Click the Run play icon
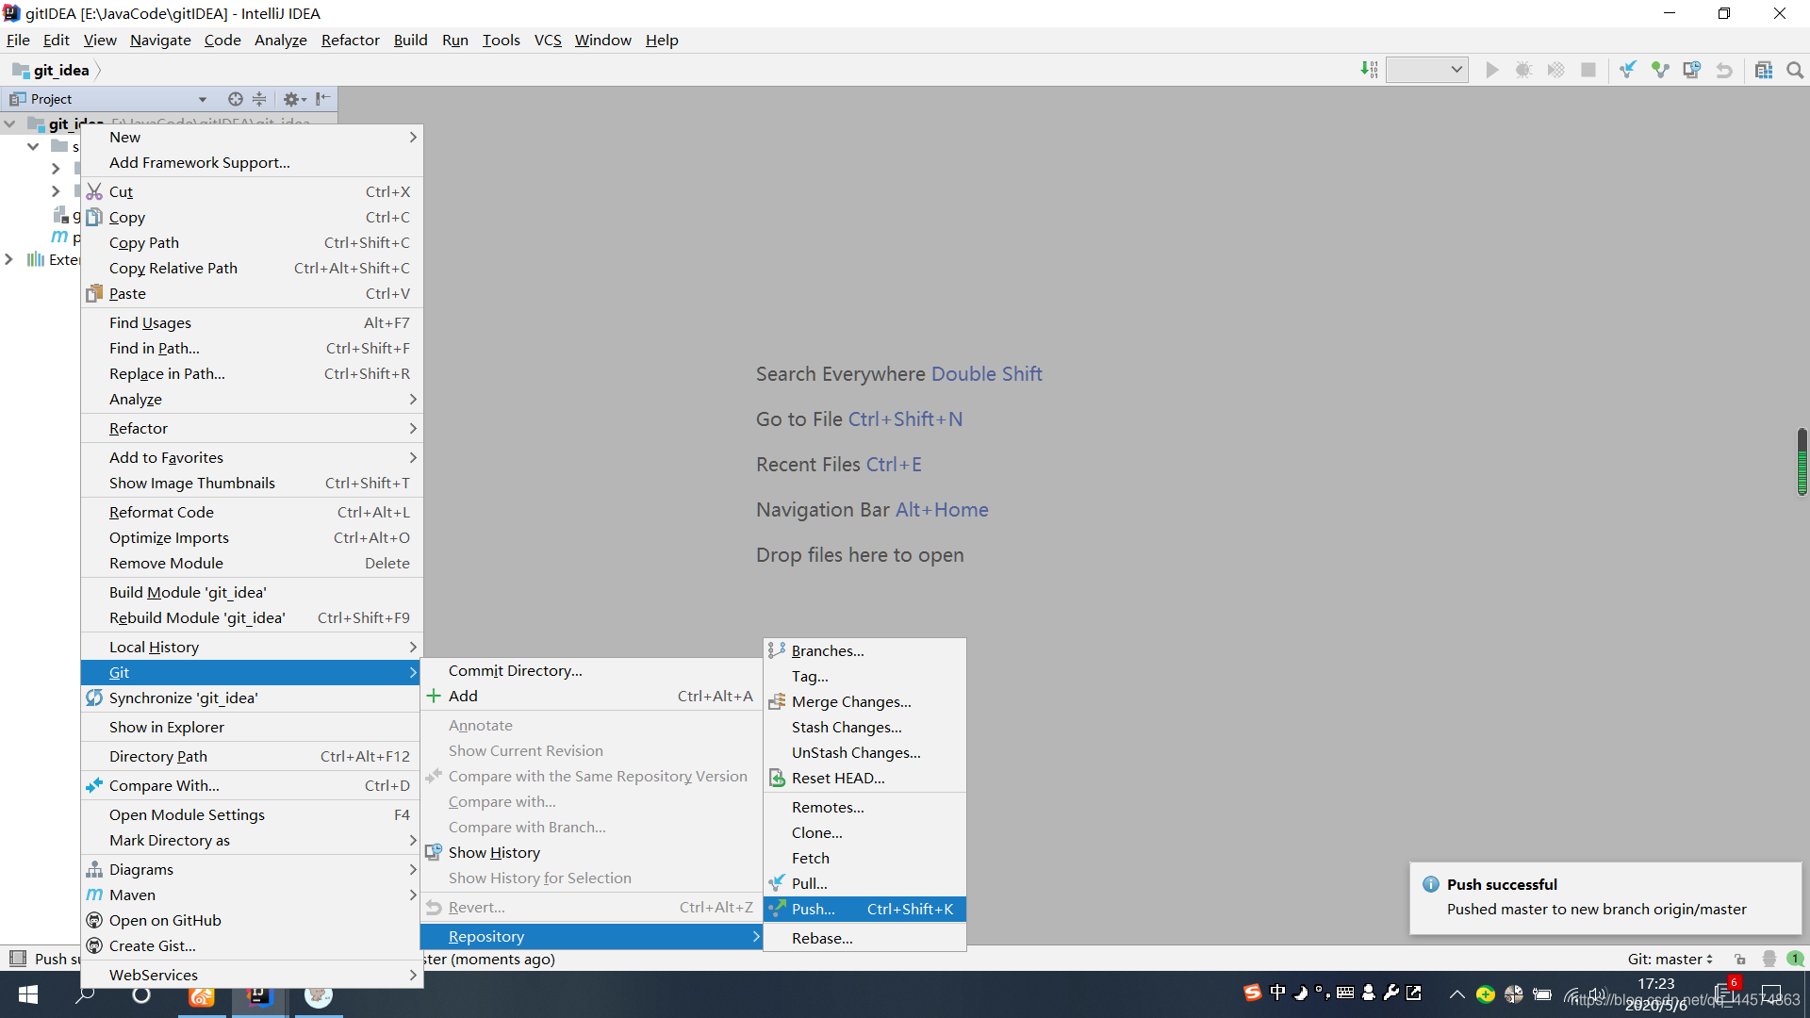This screenshot has height=1018, width=1810. coord(1491,70)
